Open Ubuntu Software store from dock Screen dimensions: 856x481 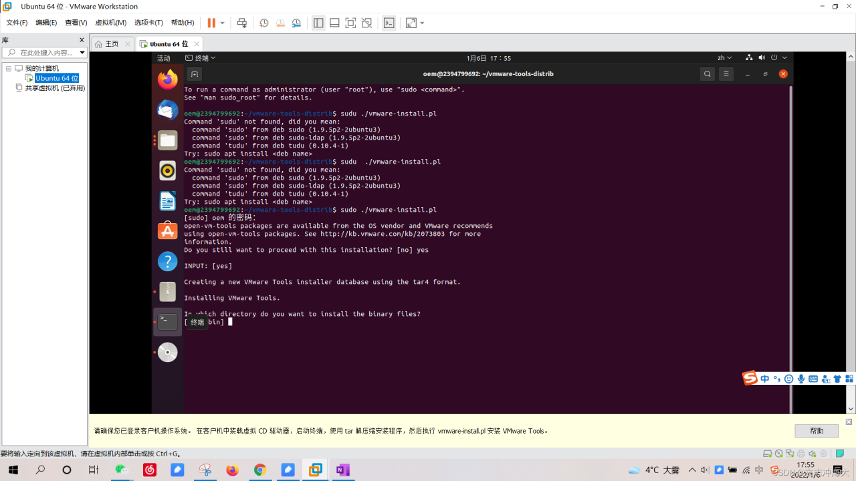click(168, 231)
